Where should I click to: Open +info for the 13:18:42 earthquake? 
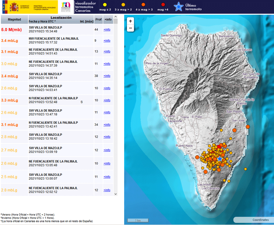(107, 137)
